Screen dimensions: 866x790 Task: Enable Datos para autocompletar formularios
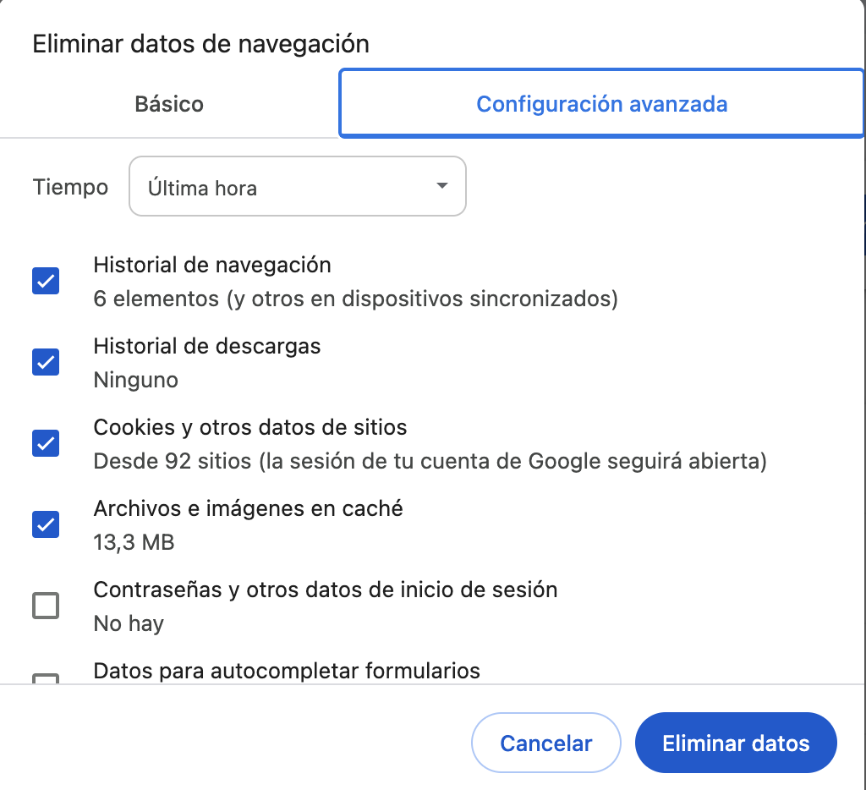(45, 682)
